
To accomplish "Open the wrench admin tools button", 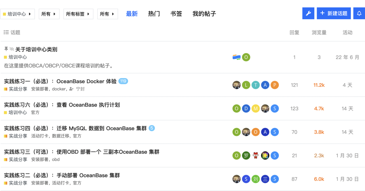I will point(308,13).
